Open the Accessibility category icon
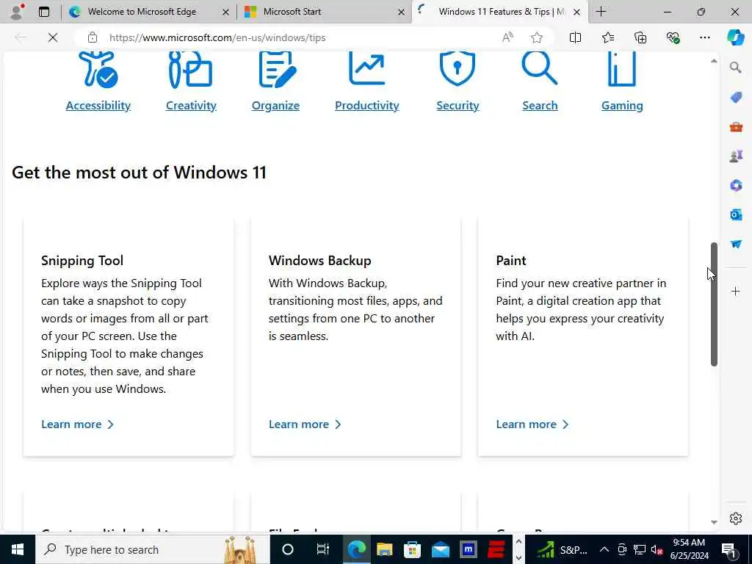The width and height of the screenshot is (752, 564). pos(98,70)
